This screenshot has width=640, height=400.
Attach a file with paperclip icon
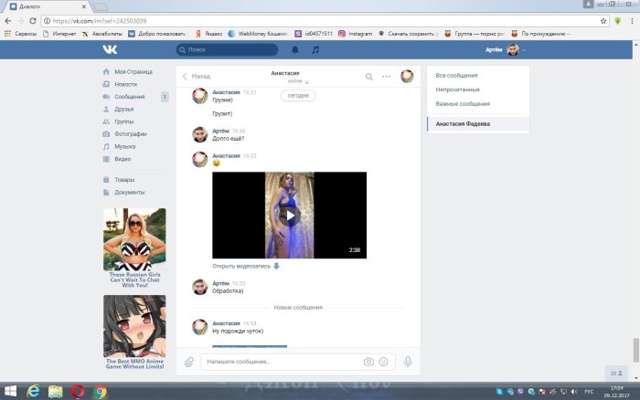pos(189,362)
